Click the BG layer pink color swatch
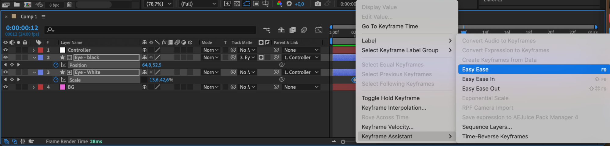The height and width of the screenshot is (146, 610). [63, 87]
